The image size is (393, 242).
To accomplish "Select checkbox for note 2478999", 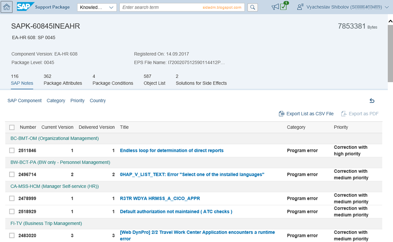I will tap(12, 198).
